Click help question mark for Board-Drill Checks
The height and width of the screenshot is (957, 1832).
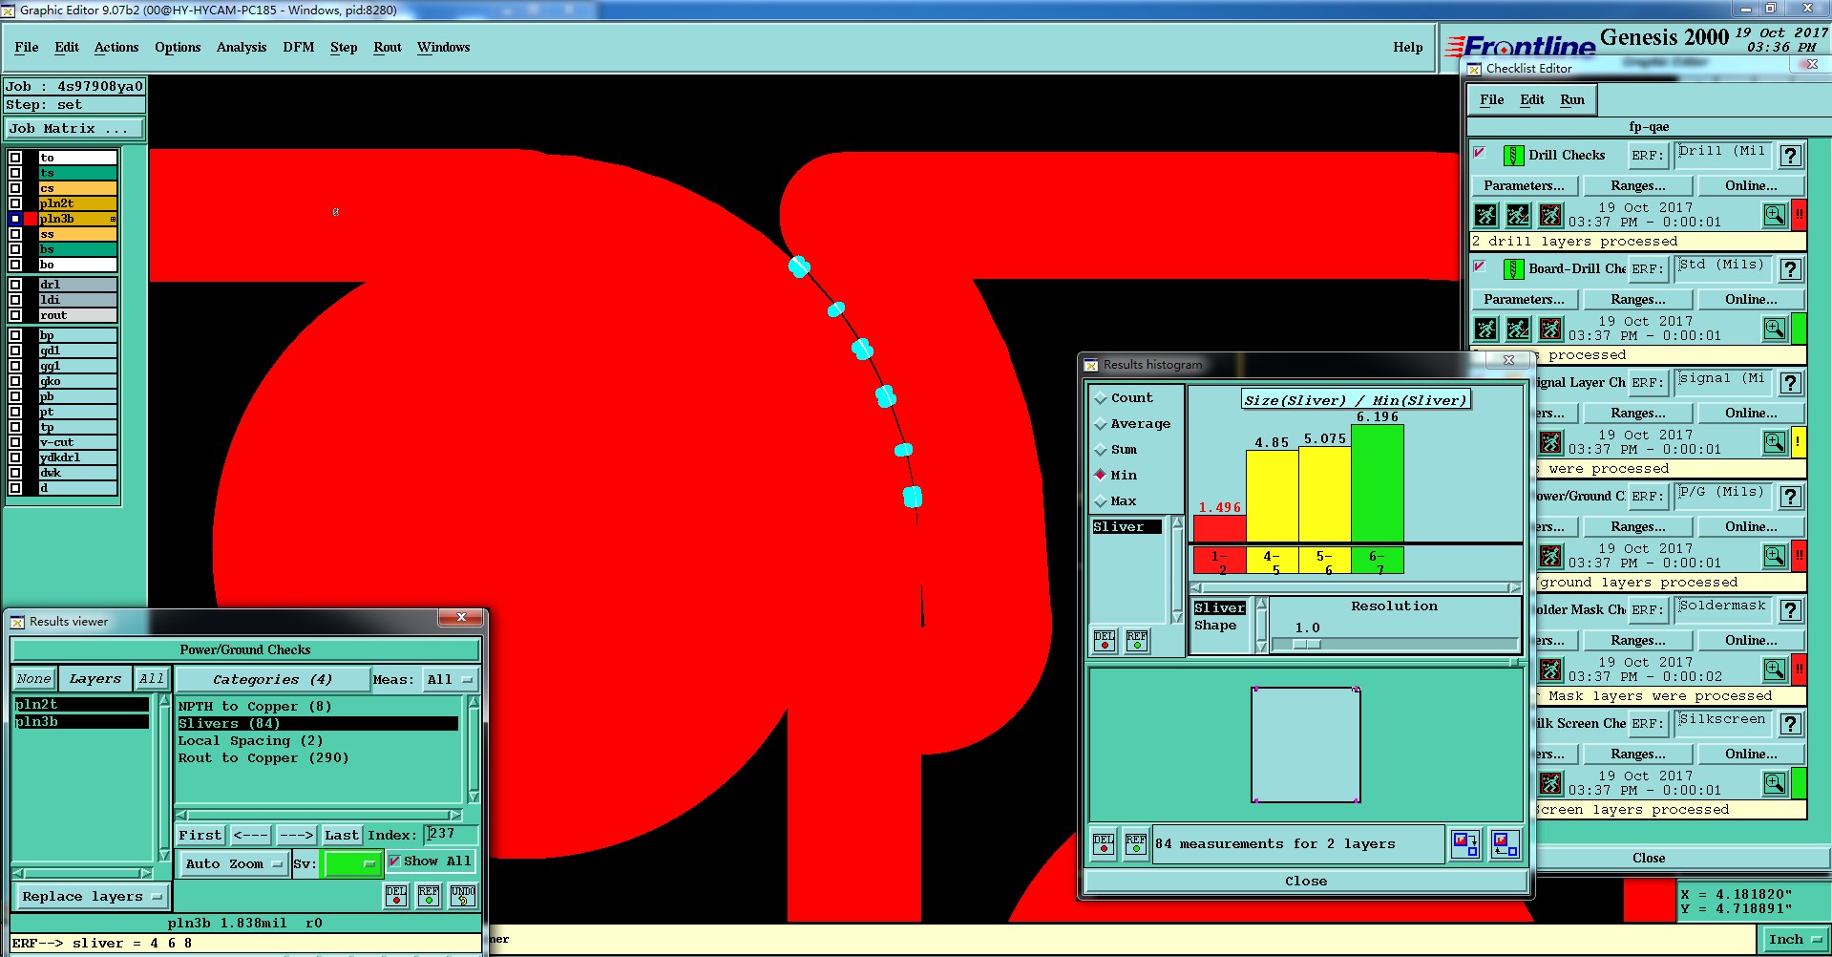1791,269
